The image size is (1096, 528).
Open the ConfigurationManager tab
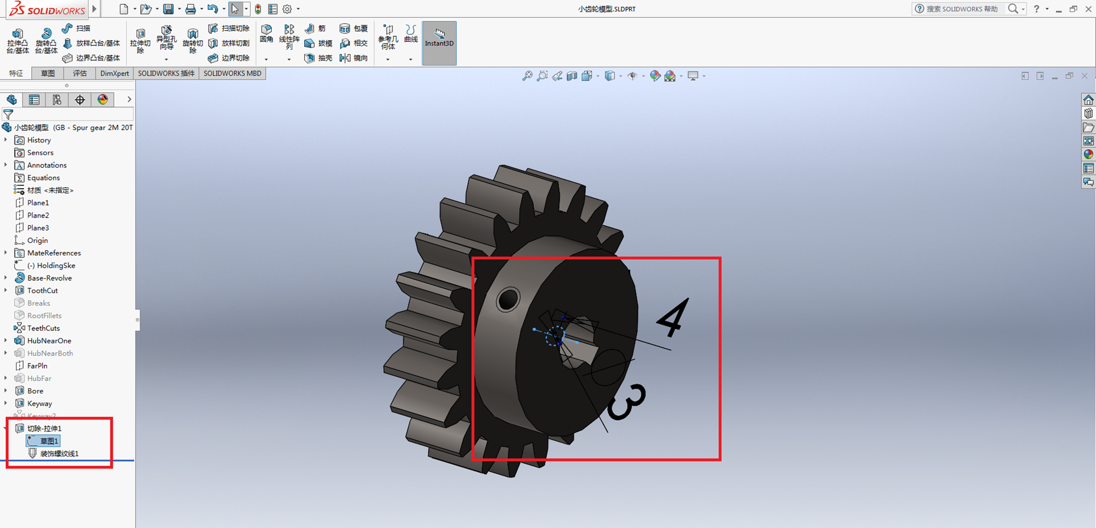[x=57, y=100]
